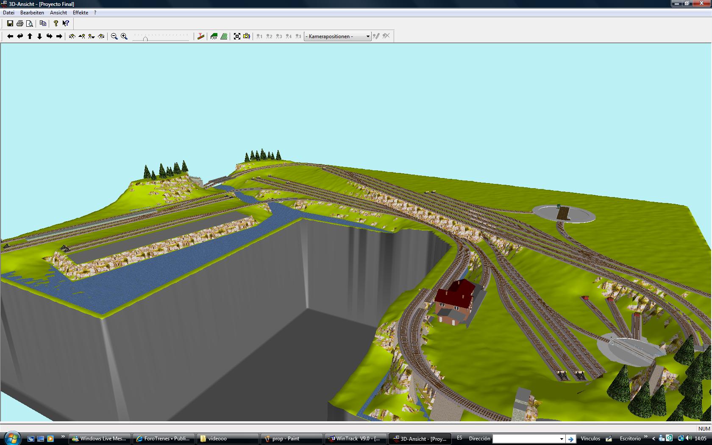Expand quick launch overflow chevron
This screenshot has width=712, height=445.
point(63,437)
